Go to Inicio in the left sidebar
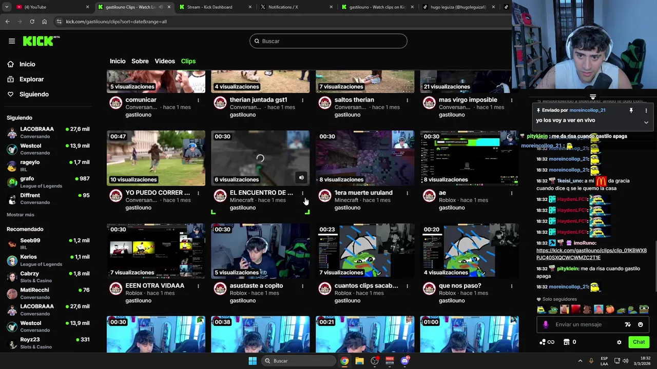 [27, 64]
